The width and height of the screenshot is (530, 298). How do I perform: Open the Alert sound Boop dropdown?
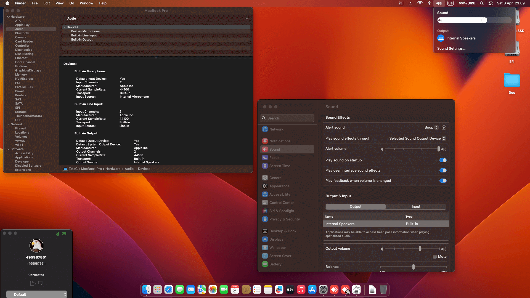click(x=431, y=127)
